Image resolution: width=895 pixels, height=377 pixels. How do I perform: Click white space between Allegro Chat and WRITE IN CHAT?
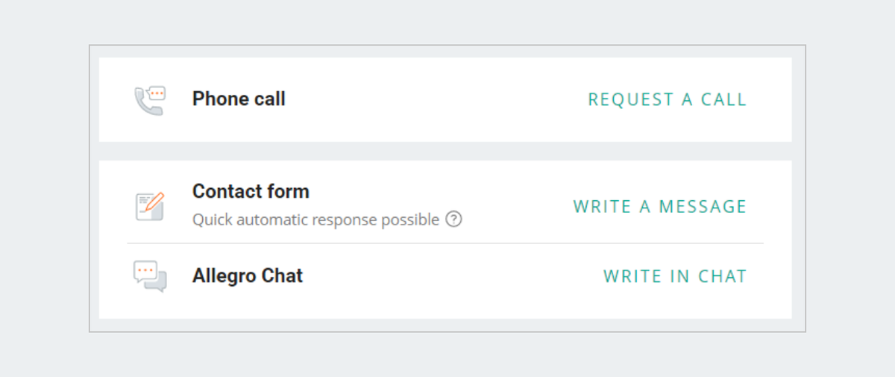click(447, 276)
